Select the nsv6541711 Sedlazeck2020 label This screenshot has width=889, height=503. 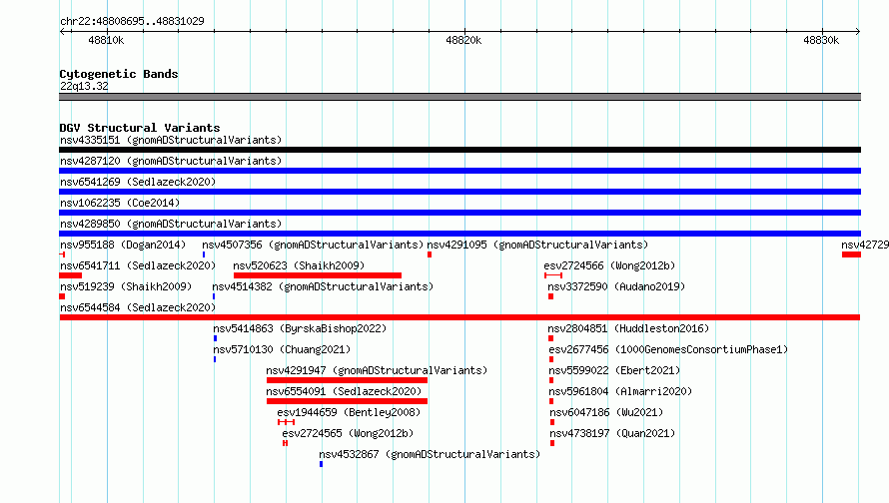(x=138, y=265)
